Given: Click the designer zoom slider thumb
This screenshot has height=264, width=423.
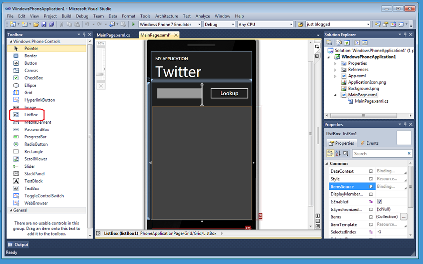Looking at the screenshot, I should 100,74.
